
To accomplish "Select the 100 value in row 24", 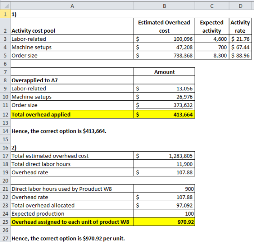I will click(x=164, y=213).
